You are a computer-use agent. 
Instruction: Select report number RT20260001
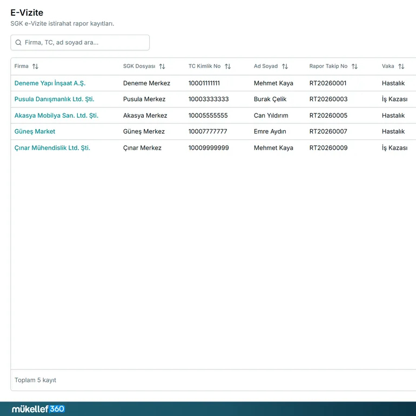tap(328, 83)
